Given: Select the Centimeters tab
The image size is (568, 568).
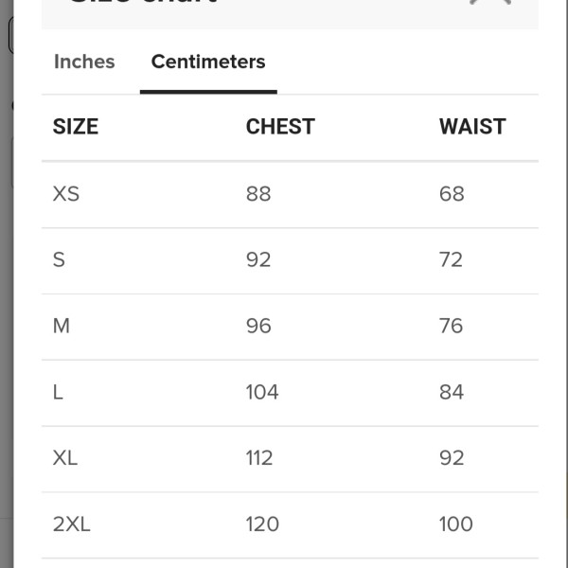Looking at the screenshot, I should [208, 62].
